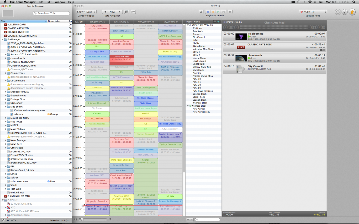Stop playback with the blue square button
359x224 pixels.
point(208,12)
